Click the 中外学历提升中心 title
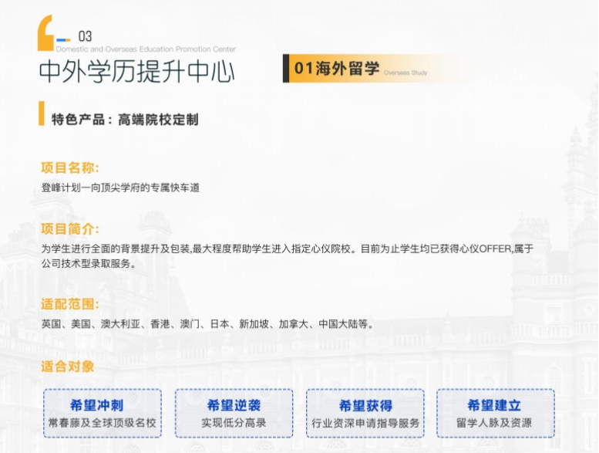599x453 pixels. point(136,72)
